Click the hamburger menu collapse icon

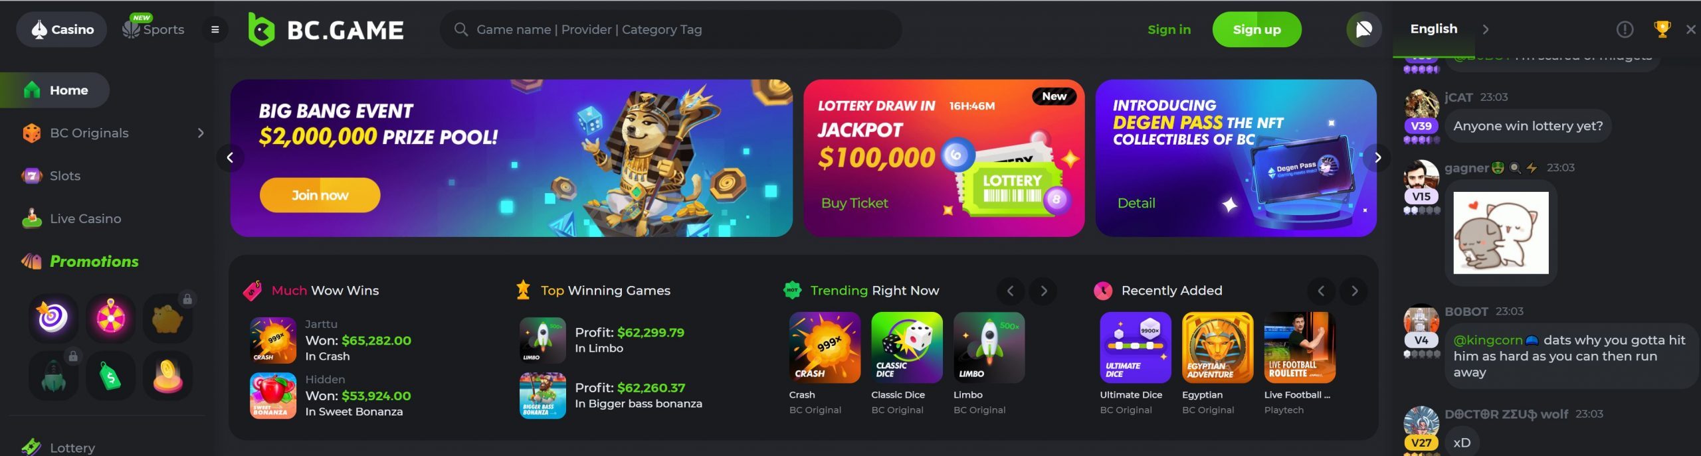(215, 29)
